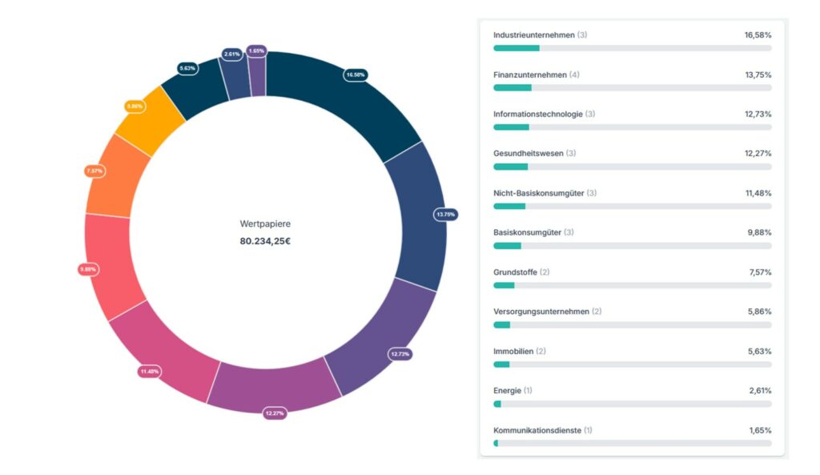
Task: Click the 11.48% donut chart badge
Action: pos(150,372)
